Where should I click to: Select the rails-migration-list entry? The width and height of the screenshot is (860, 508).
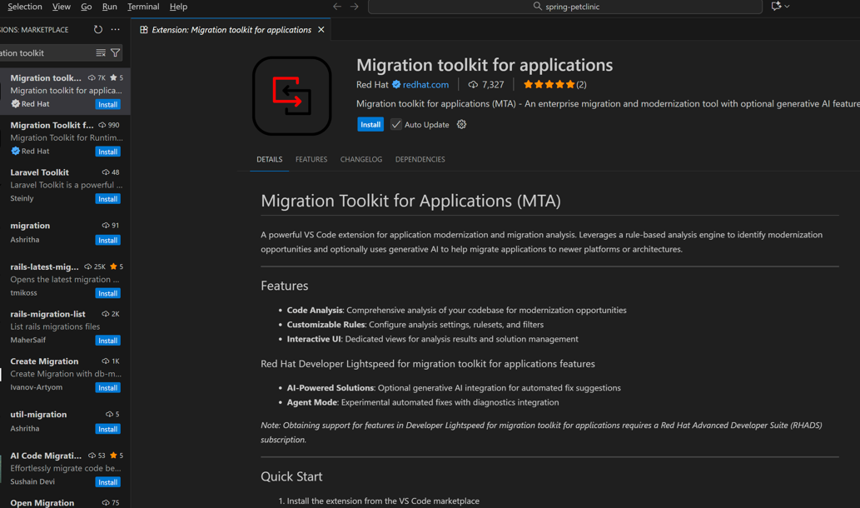65,327
